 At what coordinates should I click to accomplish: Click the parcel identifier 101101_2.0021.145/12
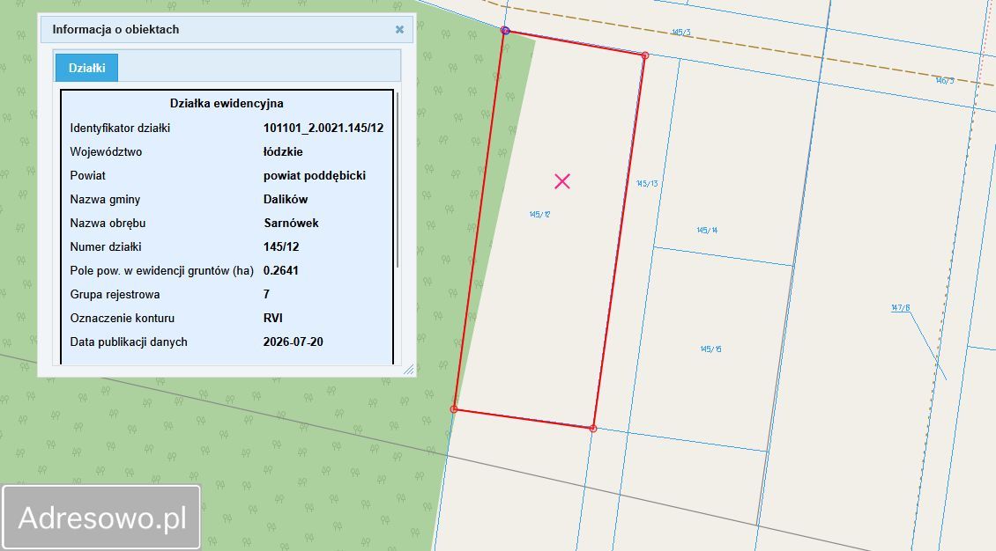[323, 129]
